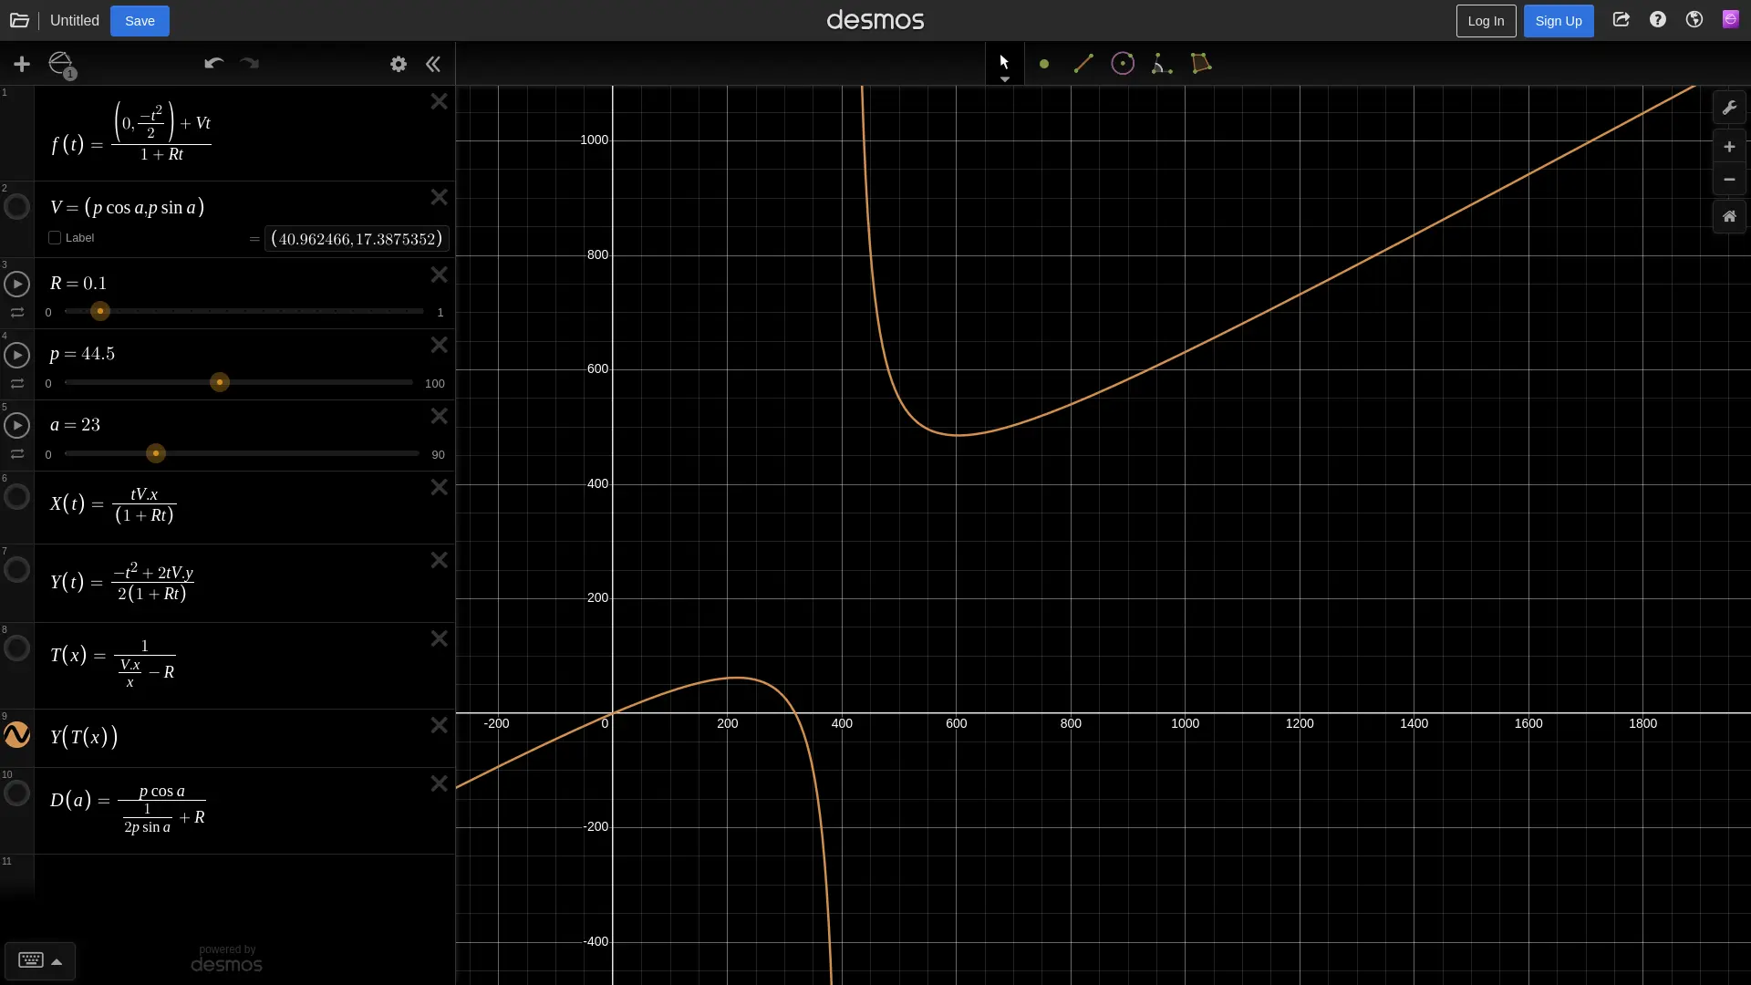Reset graph to default home view
Viewport: 1751px width, 985px height.
(1729, 217)
